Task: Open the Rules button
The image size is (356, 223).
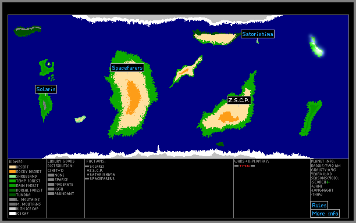Action: click(x=319, y=206)
